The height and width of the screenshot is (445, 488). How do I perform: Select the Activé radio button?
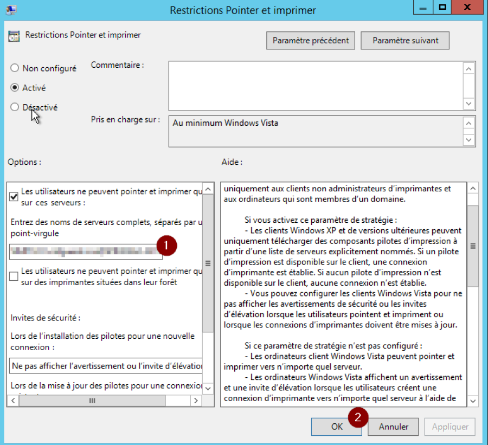click(x=15, y=87)
